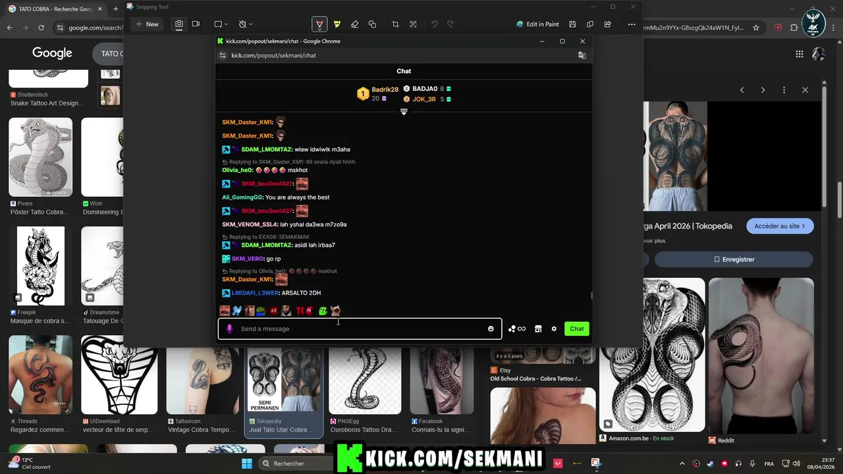Click New in Snipping Tool
Image resolution: width=843 pixels, height=474 pixels.
pos(147,24)
